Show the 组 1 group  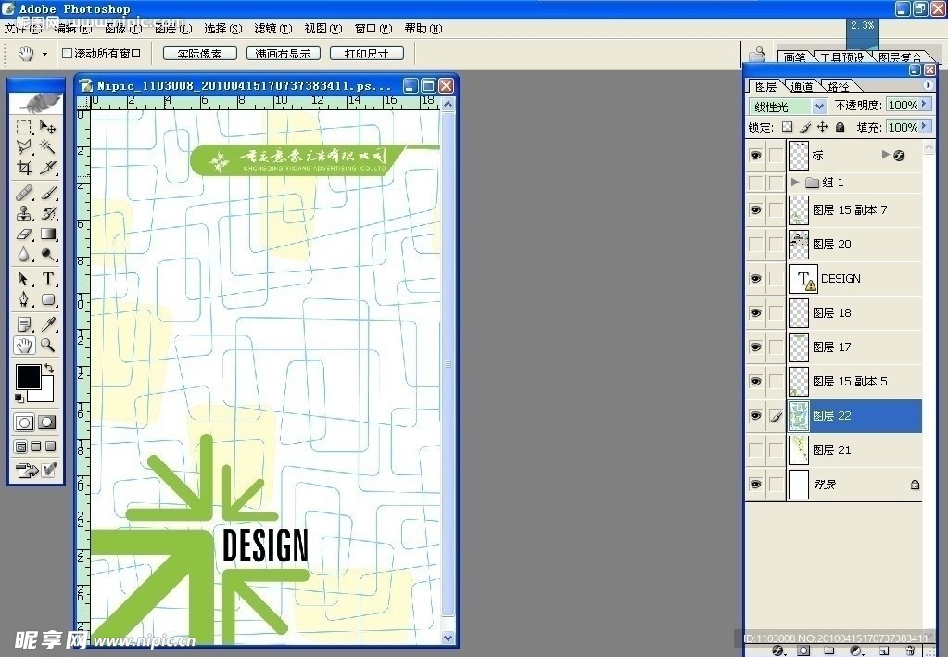click(x=756, y=182)
